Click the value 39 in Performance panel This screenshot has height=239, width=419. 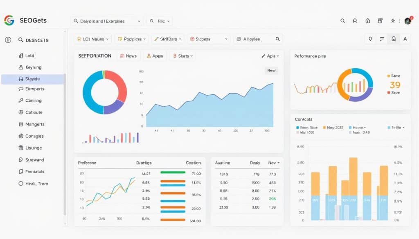click(x=395, y=85)
